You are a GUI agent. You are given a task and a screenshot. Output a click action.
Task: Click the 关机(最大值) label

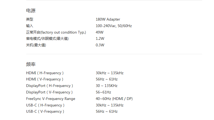tap(36, 45)
